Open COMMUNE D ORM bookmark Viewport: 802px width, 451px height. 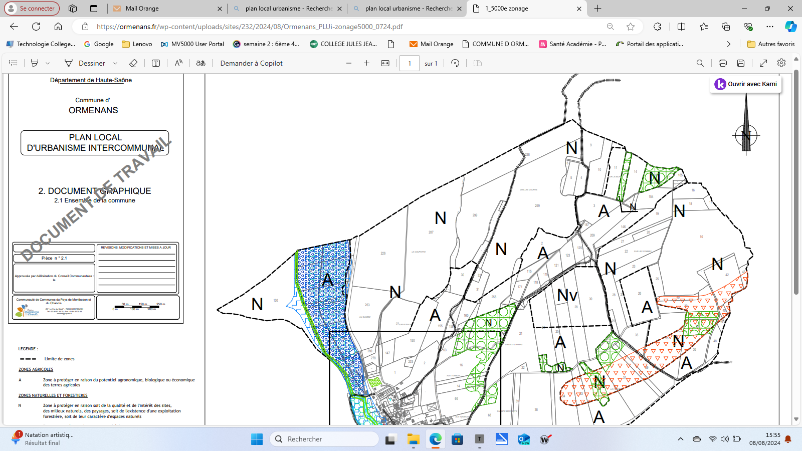[x=495, y=44]
